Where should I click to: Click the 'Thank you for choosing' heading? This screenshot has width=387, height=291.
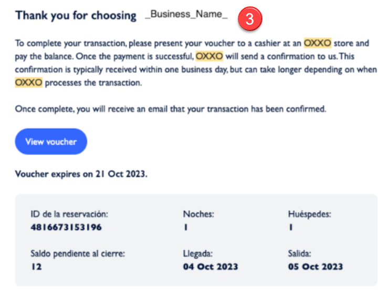tap(76, 16)
